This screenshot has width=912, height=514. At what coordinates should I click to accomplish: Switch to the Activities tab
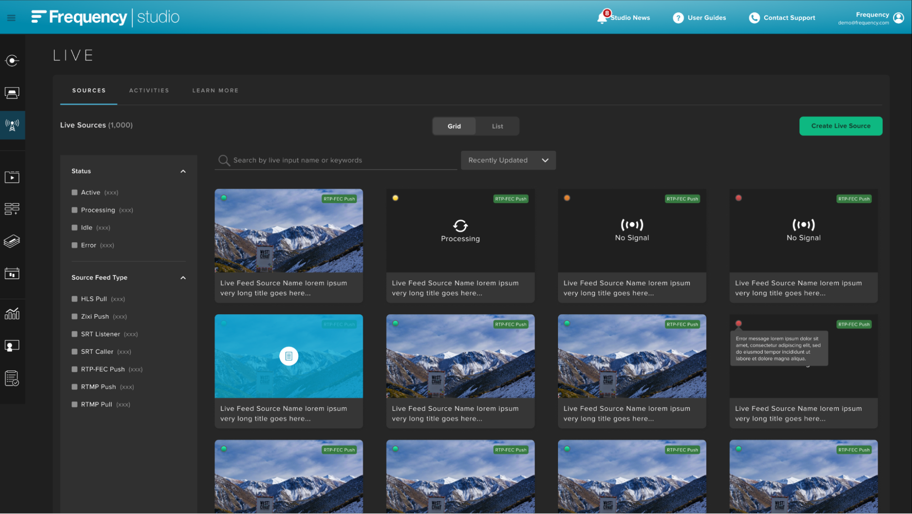click(149, 90)
